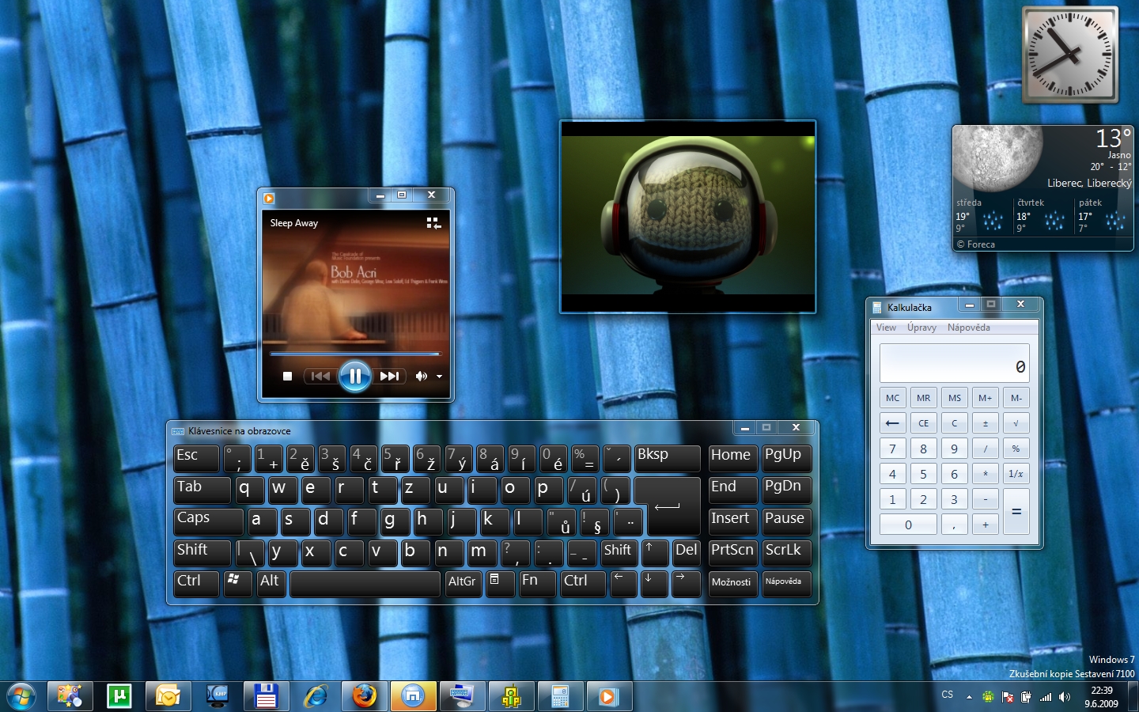Screen dimensions: 1139x712
Task: Toggle the Shift key beside the up arrow
Action: [x=619, y=552]
